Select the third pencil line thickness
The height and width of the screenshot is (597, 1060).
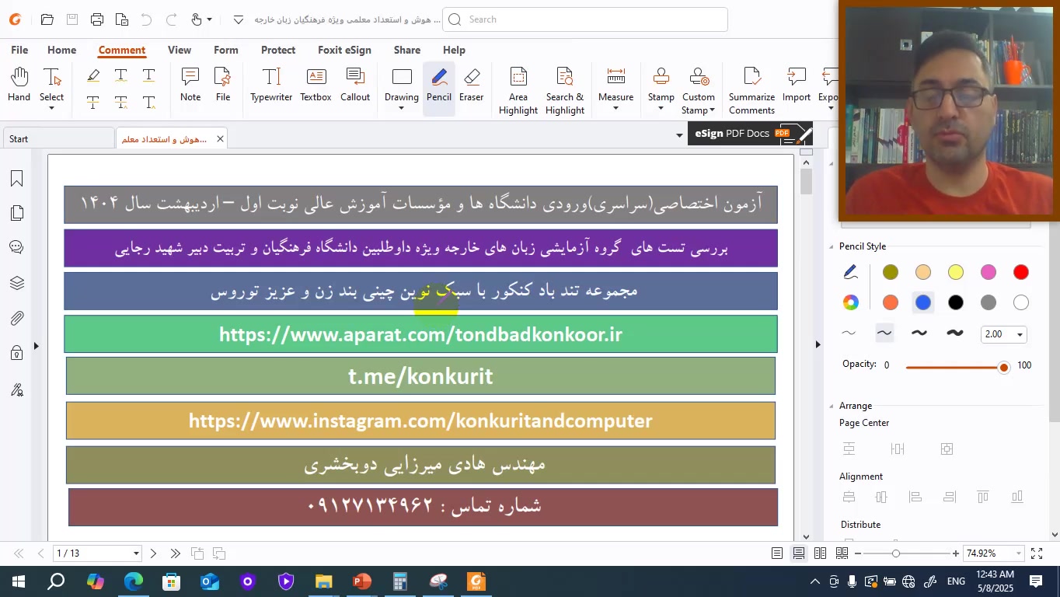pyautogui.click(x=919, y=333)
